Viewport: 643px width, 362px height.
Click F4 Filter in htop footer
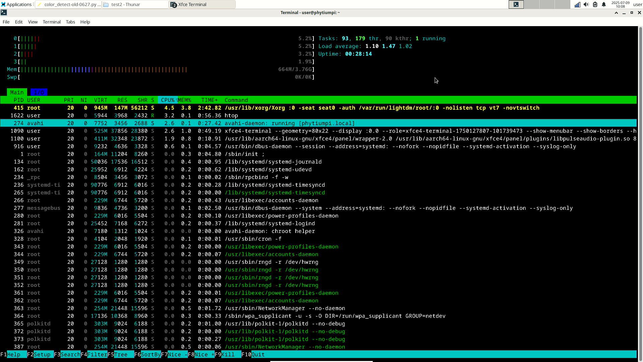point(94,355)
